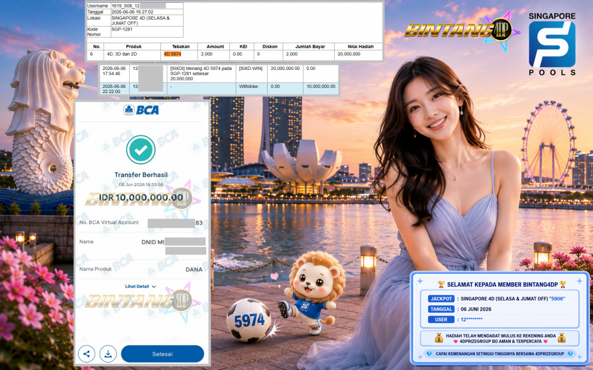Click the 'Diskon' column header

tap(270, 46)
